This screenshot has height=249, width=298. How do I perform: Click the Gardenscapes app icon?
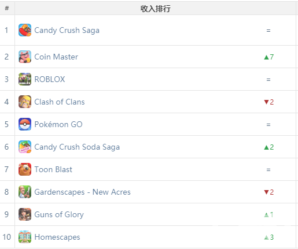pyautogui.click(x=25, y=192)
